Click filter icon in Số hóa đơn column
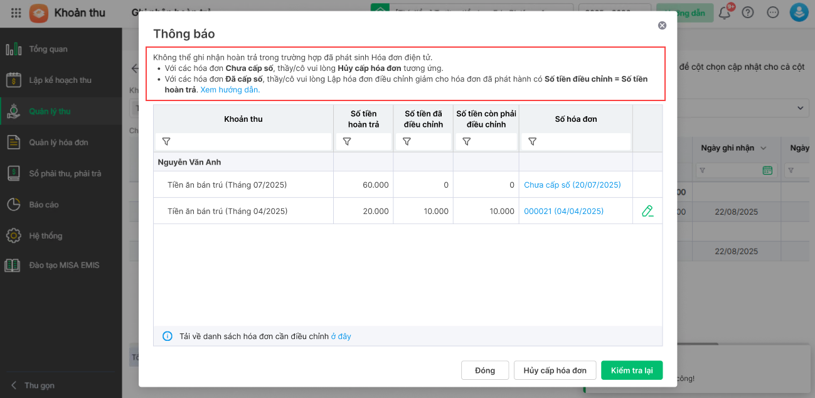This screenshot has width=815, height=398. 532,142
